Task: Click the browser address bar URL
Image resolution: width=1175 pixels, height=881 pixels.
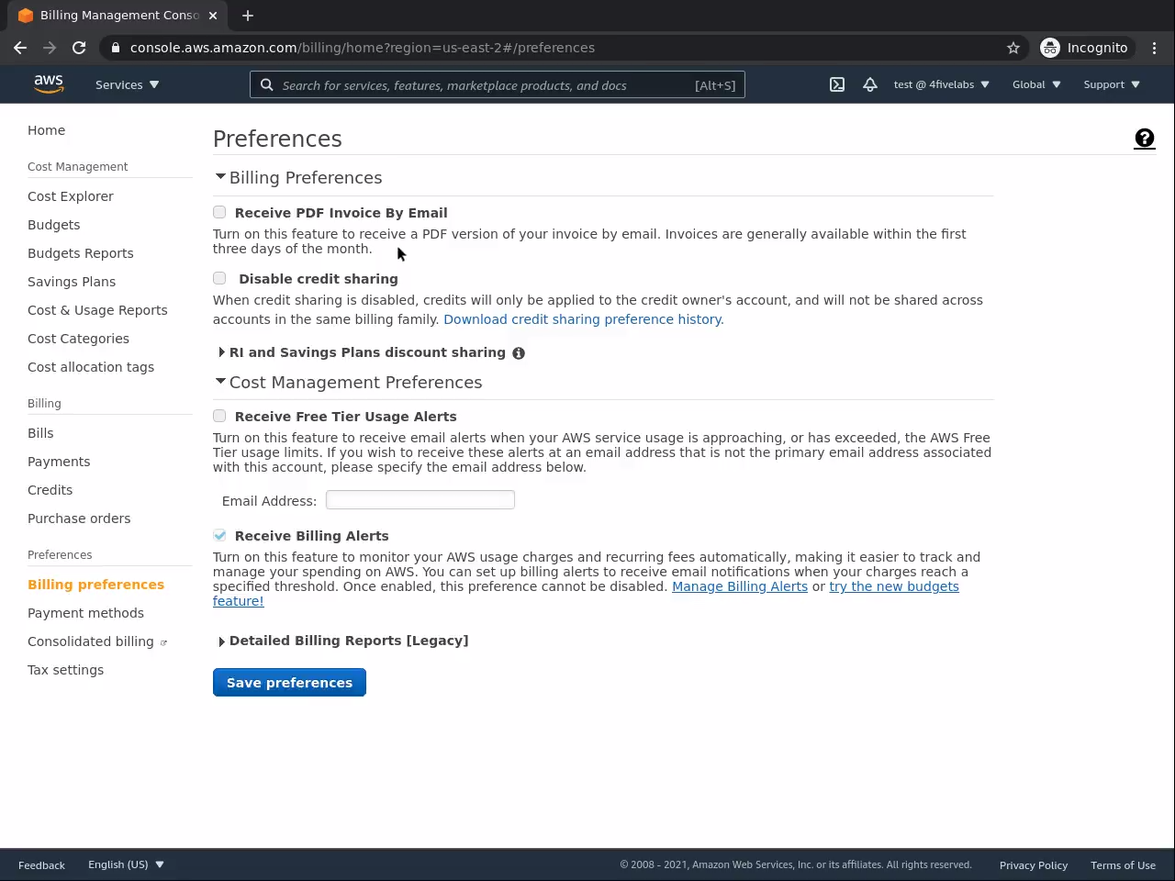Action: point(363,48)
